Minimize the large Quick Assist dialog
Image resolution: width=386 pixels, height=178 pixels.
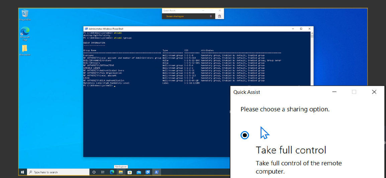[334, 92]
